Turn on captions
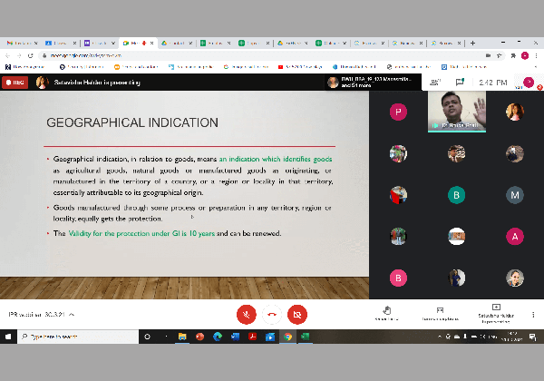Screen dimensions: 544x381 point(440,312)
